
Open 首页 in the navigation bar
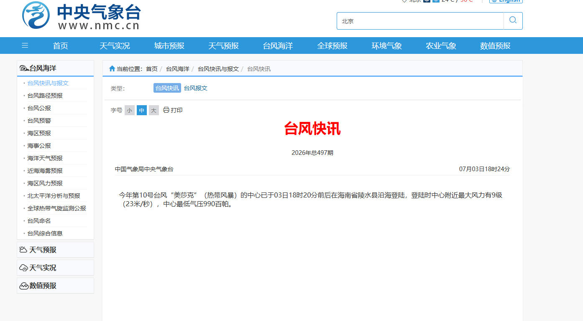tap(61, 45)
